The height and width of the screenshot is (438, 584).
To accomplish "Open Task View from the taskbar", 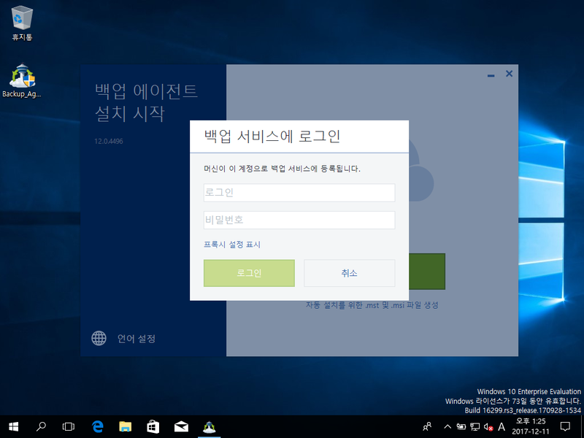I will tap(69, 427).
